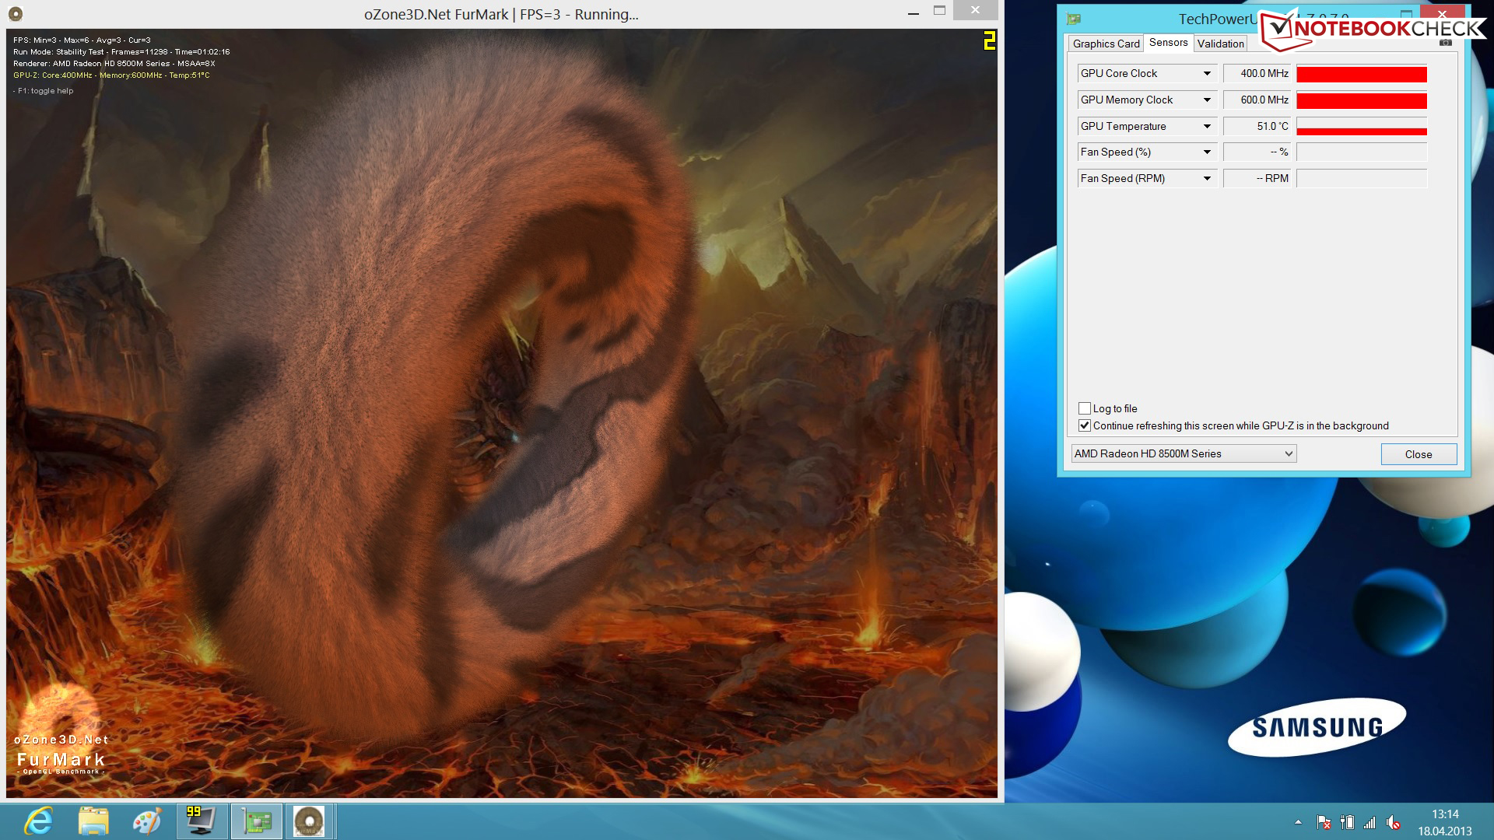Show hidden tray icons arrow
Viewport: 1494px width, 840px height.
point(1298,822)
